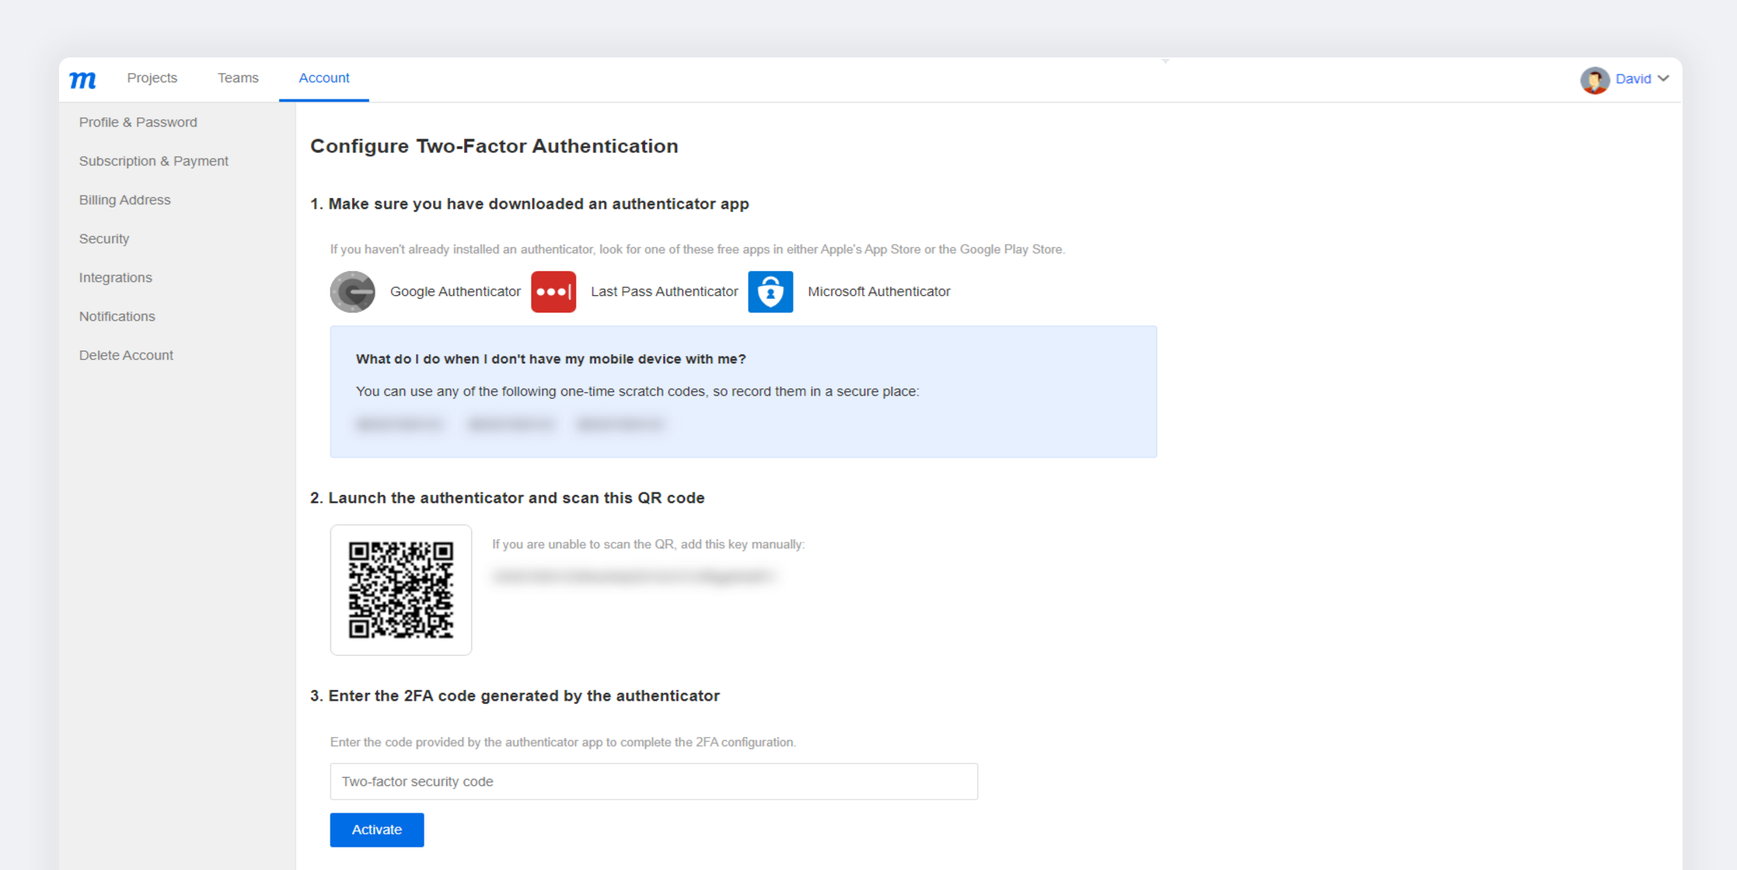This screenshot has width=1737, height=870.
Task: Open Profile & Password settings
Action: pos(138,122)
